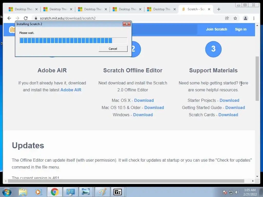Image resolution: width=263 pixels, height=197 pixels.
Task: Switch to the second Desktop Themes tab
Action: pos(58,9)
